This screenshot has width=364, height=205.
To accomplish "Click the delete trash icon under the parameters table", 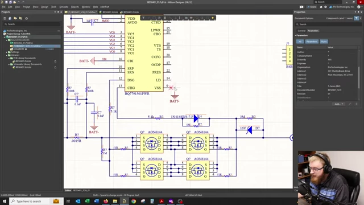I will (357, 104).
